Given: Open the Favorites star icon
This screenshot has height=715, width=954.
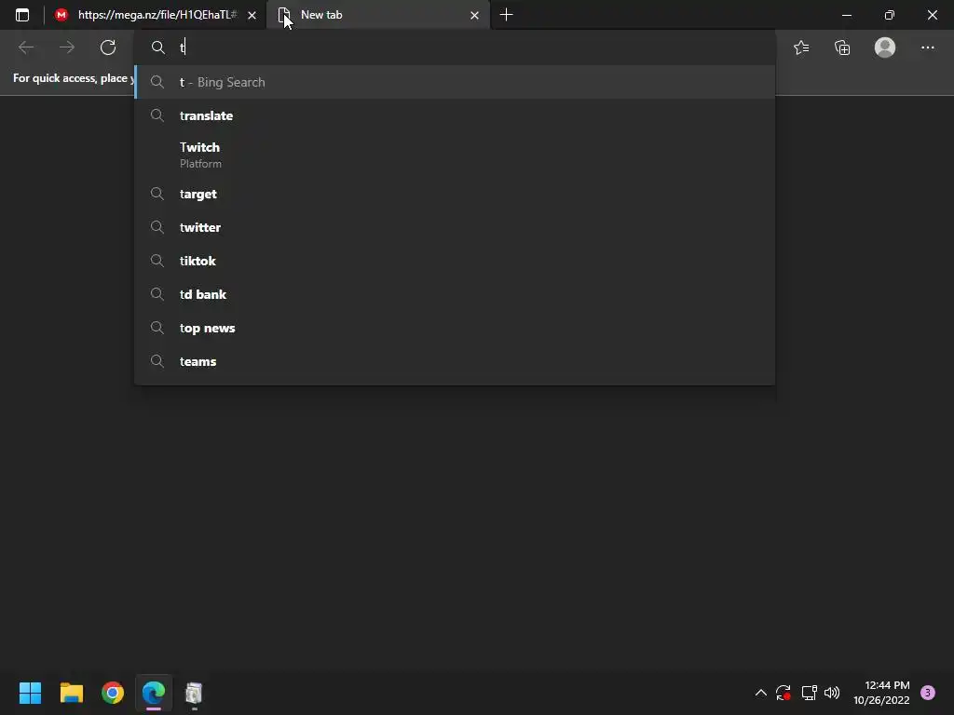Looking at the screenshot, I should point(801,47).
